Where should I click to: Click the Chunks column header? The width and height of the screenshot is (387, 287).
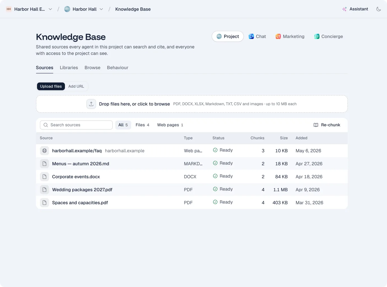click(257, 138)
